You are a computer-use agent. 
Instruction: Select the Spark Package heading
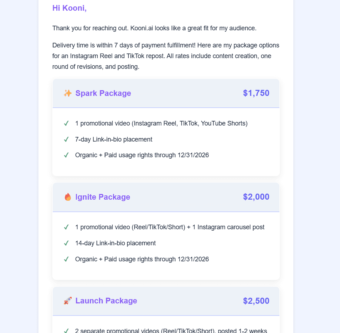tap(103, 93)
